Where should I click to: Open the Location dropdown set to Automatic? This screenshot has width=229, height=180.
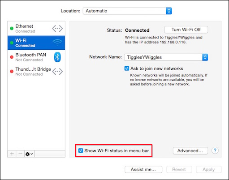[x=127, y=11]
